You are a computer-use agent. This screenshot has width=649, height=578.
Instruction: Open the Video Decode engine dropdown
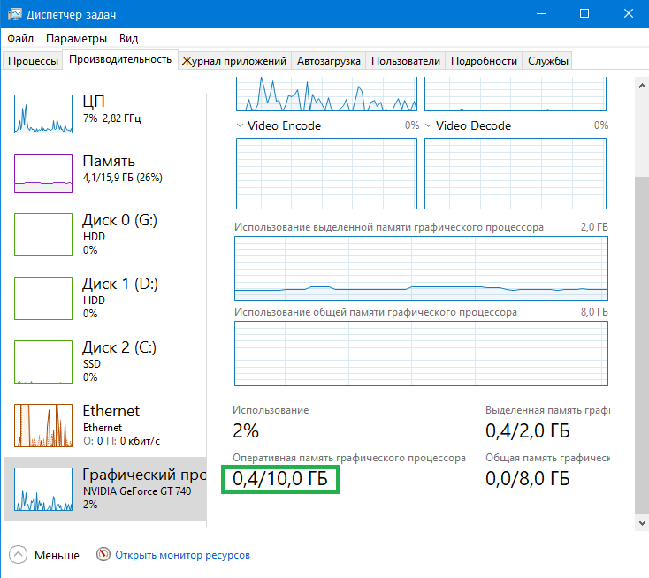coord(428,125)
